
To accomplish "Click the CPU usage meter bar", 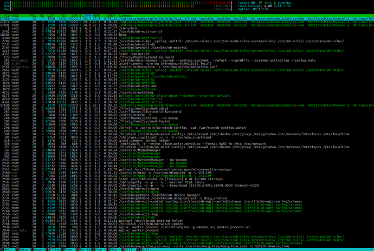I will coord(118,3).
